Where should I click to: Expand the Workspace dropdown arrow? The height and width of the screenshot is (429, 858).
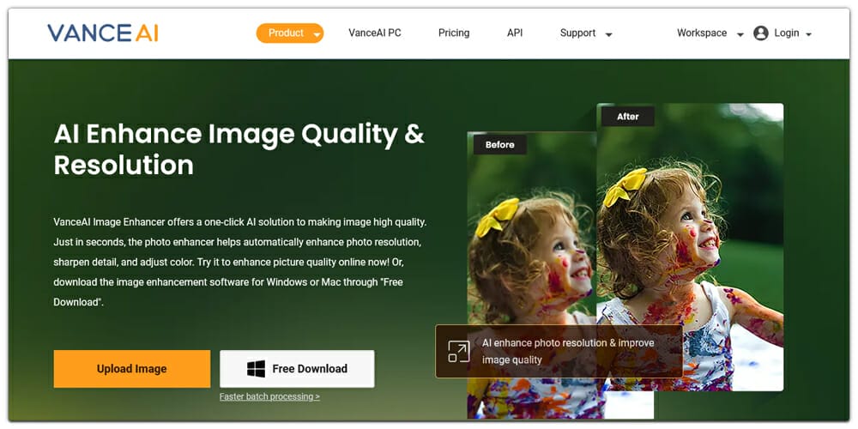(x=740, y=34)
